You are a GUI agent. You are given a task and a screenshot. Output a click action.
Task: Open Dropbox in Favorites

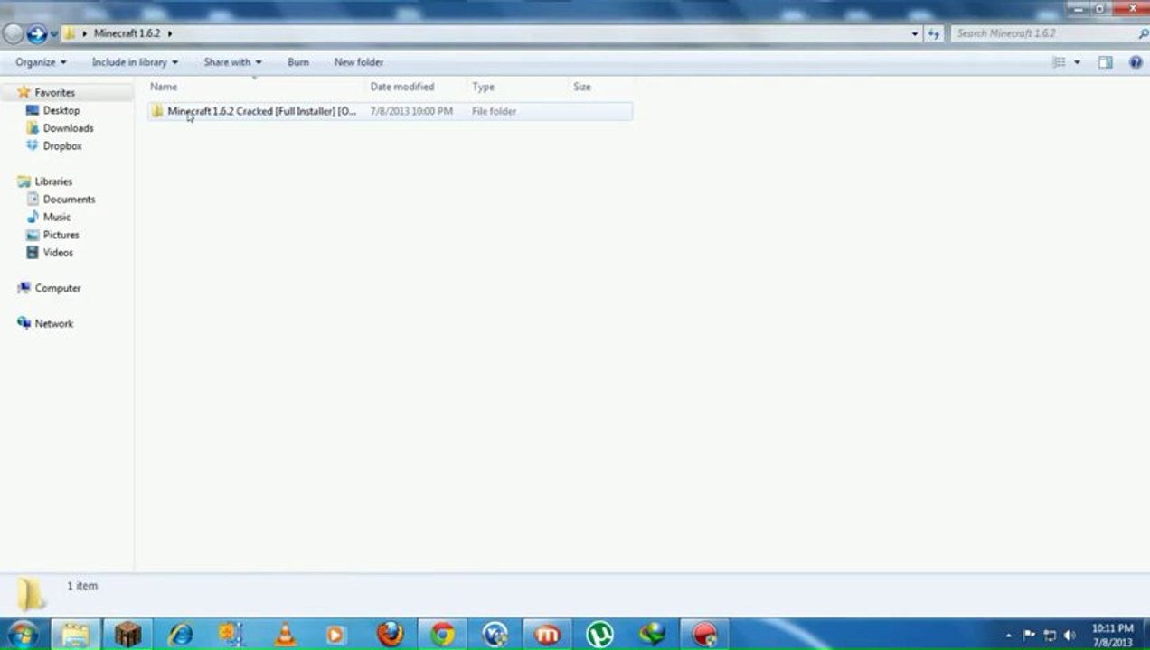(62, 145)
